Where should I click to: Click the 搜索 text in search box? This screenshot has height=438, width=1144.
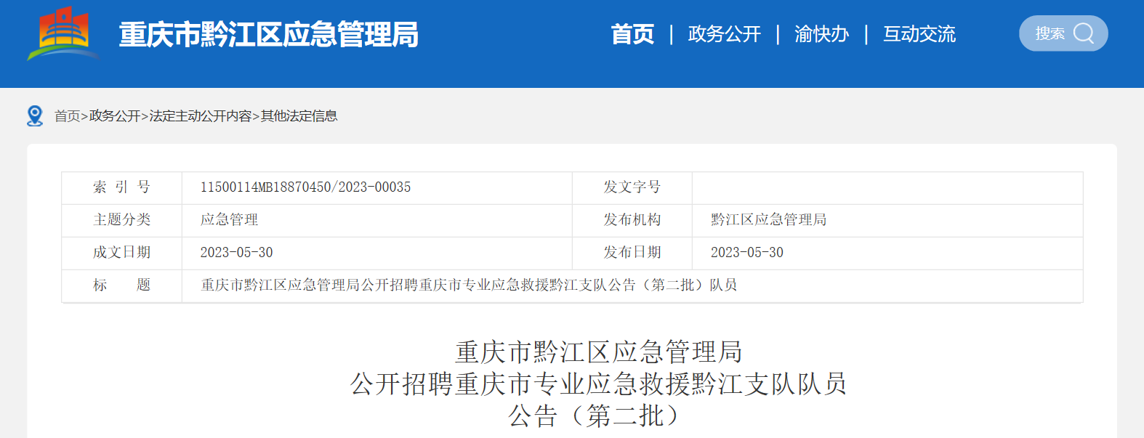coord(1050,33)
